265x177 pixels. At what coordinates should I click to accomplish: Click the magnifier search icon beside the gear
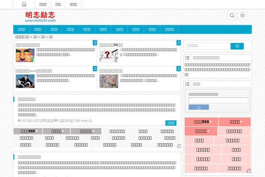click(x=232, y=16)
